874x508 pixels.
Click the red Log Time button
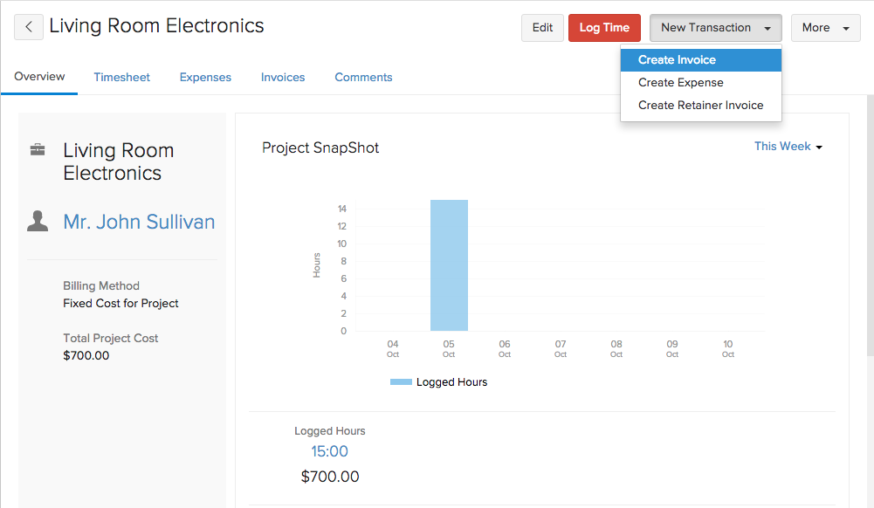click(604, 28)
